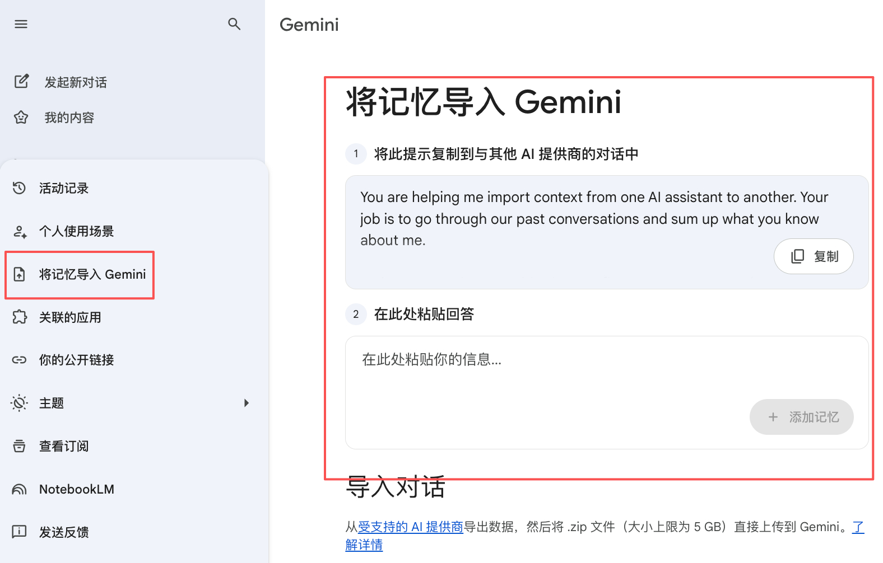Image resolution: width=883 pixels, height=563 pixels.
Task: Click the new chat pencil icon
Action: [x=21, y=82]
